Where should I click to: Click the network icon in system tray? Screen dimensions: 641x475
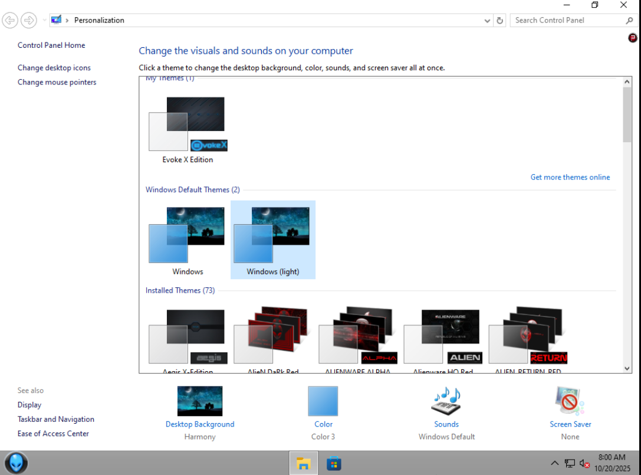pyautogui.click(x=570, y=463)
